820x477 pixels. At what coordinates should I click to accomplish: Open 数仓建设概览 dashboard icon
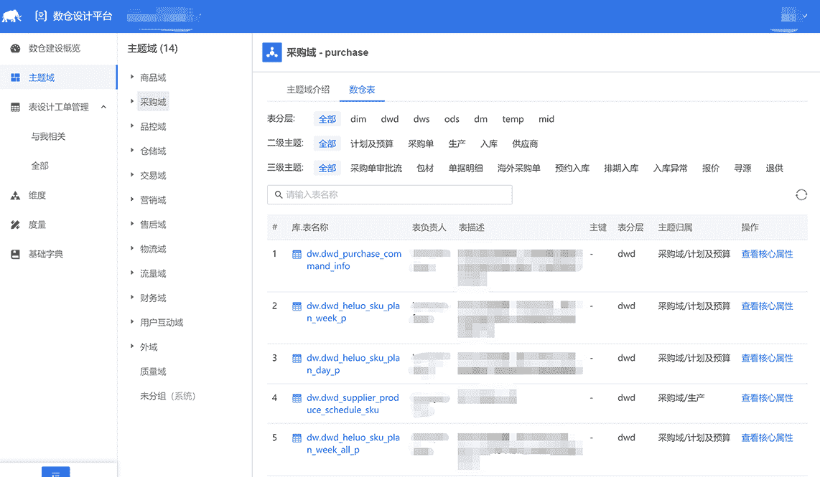tap(15, 49)
